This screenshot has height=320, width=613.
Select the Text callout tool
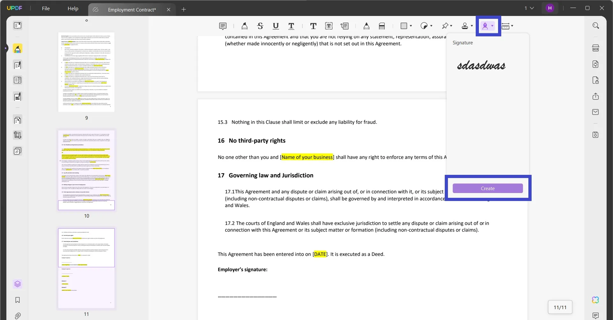tap(344, 26)
